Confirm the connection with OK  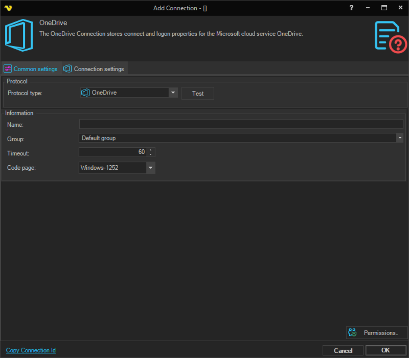385,350
